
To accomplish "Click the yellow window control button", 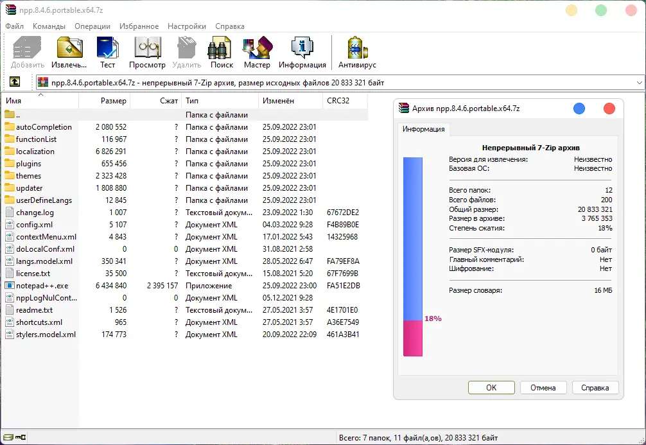I will click(x=572, y=10).
